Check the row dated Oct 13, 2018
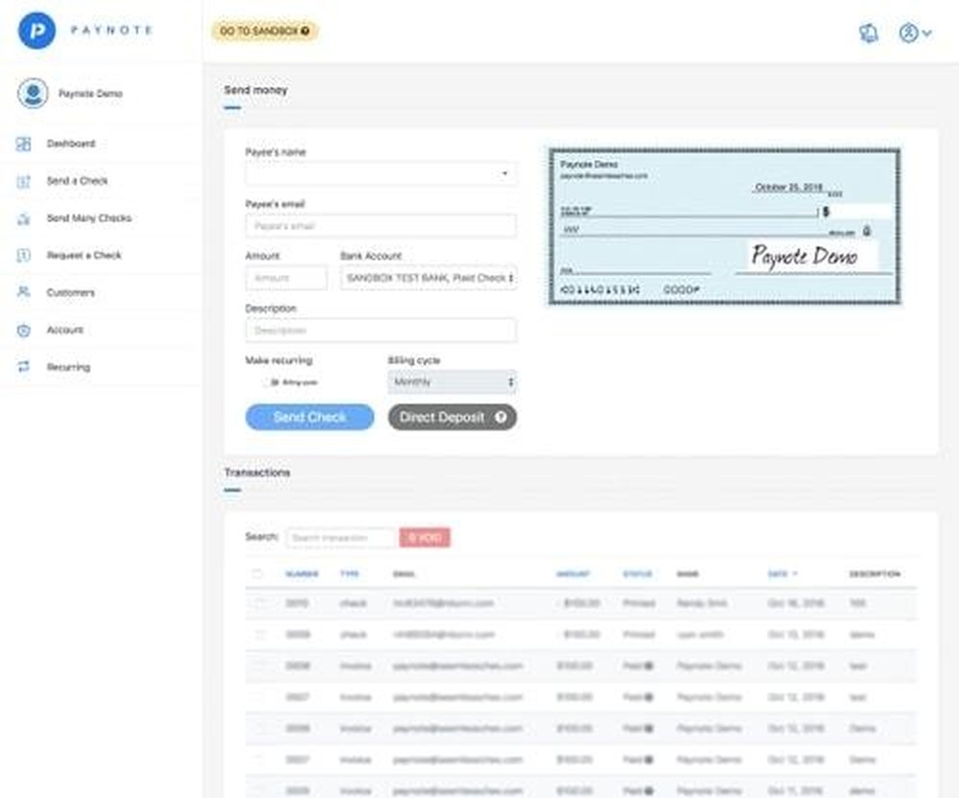959x798 pixels. 261,635
